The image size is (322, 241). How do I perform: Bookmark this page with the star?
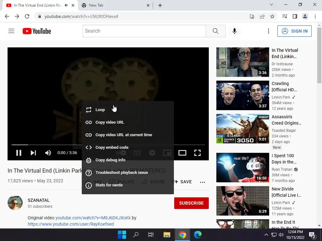(272, 16)
